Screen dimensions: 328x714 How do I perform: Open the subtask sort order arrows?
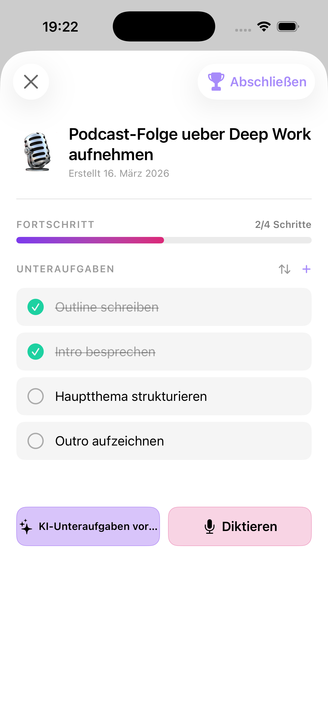coord(284,269)
